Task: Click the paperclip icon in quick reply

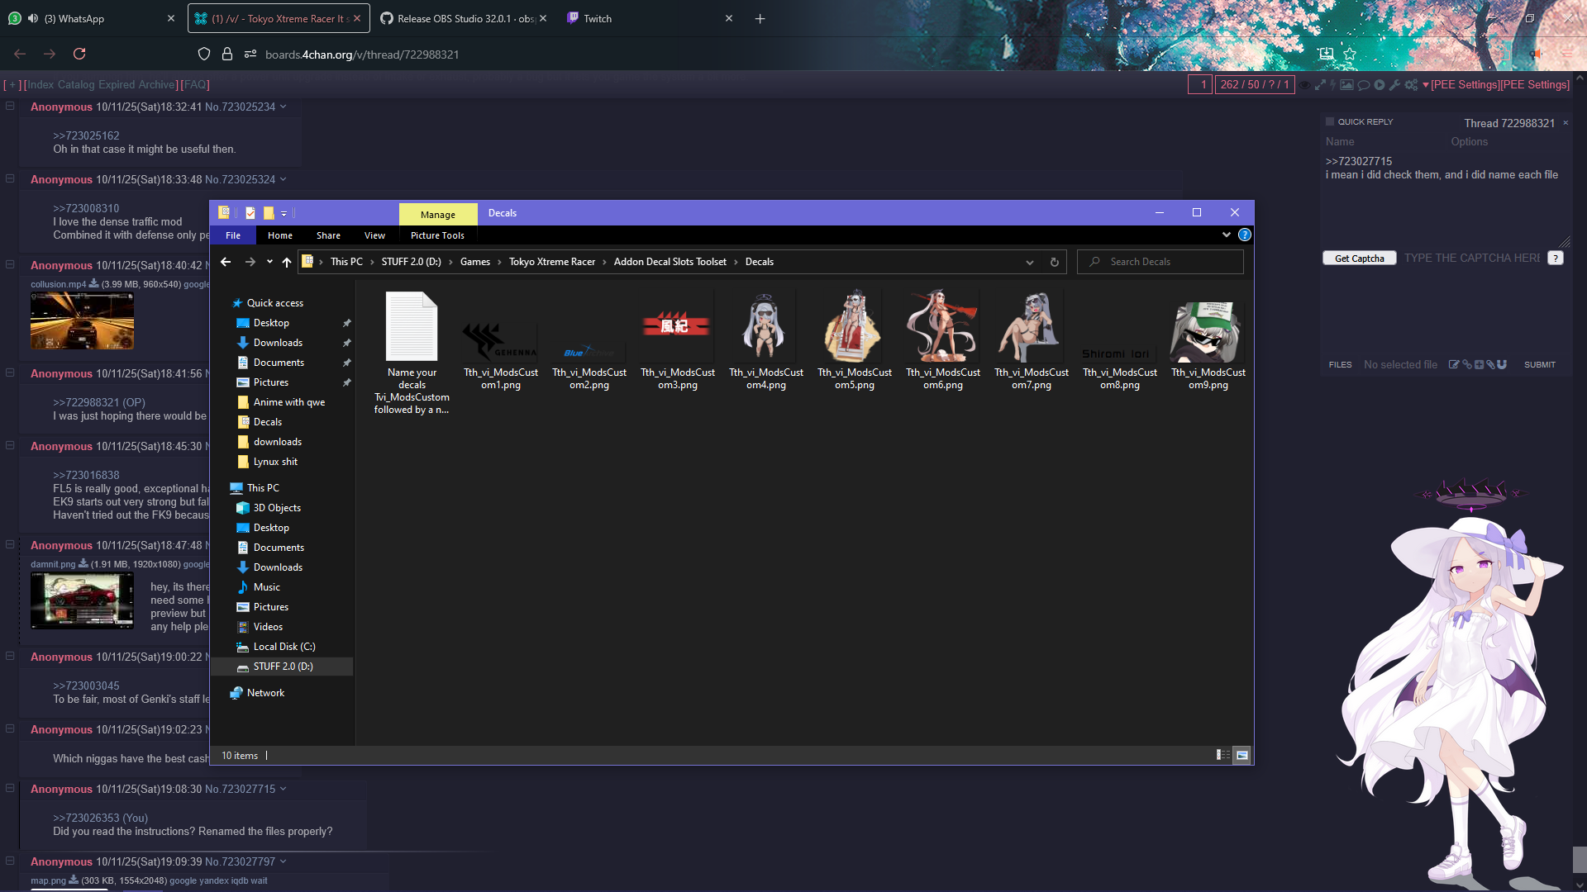Action: coord(1490,364)
